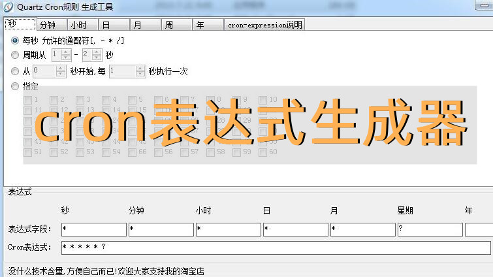Image resolution: width=493 pixels, height=277 pixels.
Task: Select the 周期从 radio option
Action: click(x=15, y=55)
